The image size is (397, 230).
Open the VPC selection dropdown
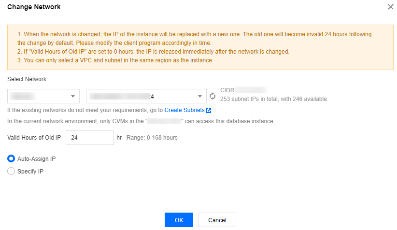[44, 96]
